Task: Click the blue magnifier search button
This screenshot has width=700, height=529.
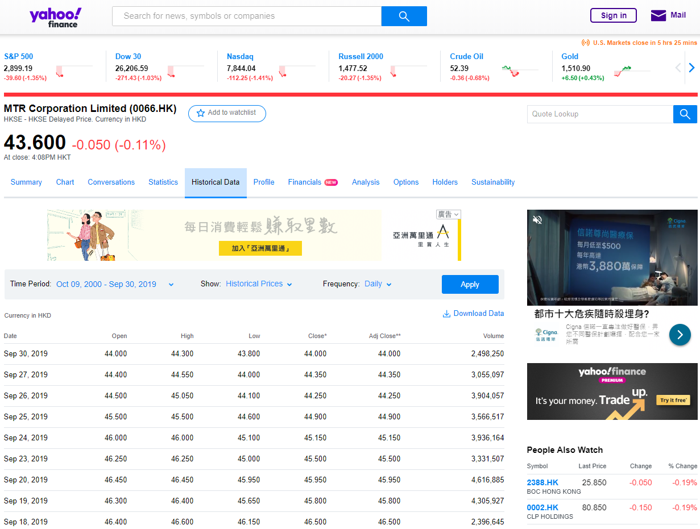Action: tap(404, 16)
